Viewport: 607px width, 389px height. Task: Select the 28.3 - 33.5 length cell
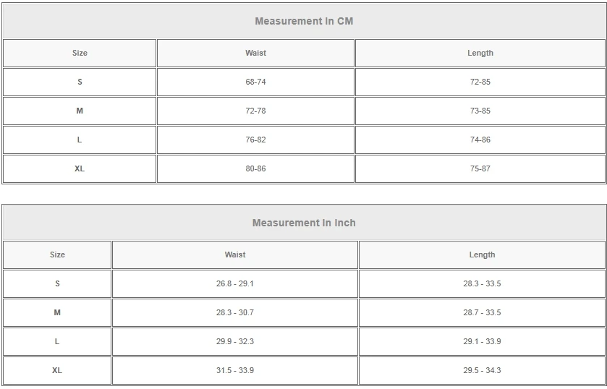point(482,283)
